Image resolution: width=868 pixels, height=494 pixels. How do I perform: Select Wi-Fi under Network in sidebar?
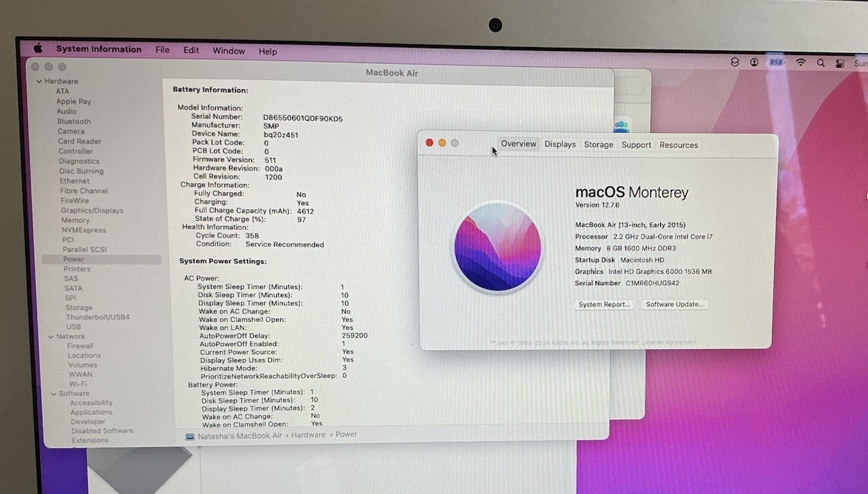pyautogui.click(x=78, y=384)
